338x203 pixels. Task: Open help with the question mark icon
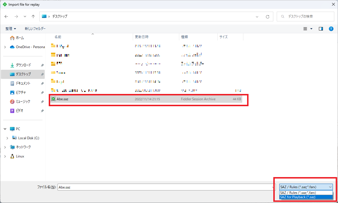click(x=331, y=29)
